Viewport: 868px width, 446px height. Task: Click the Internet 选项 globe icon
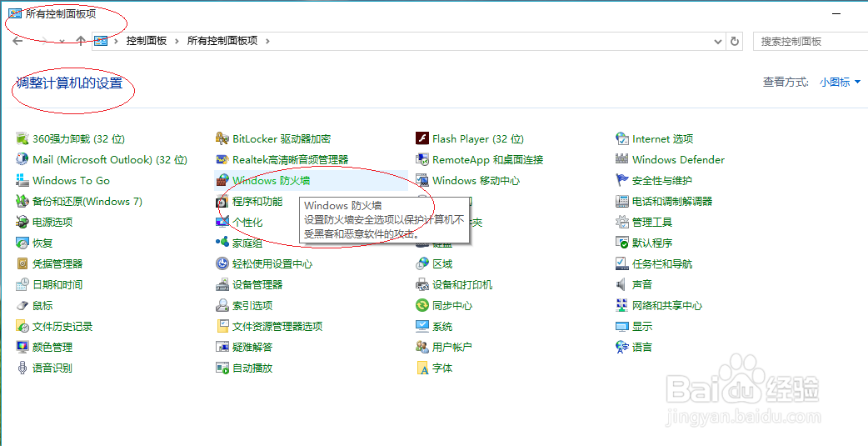click(x=622, y=138)
